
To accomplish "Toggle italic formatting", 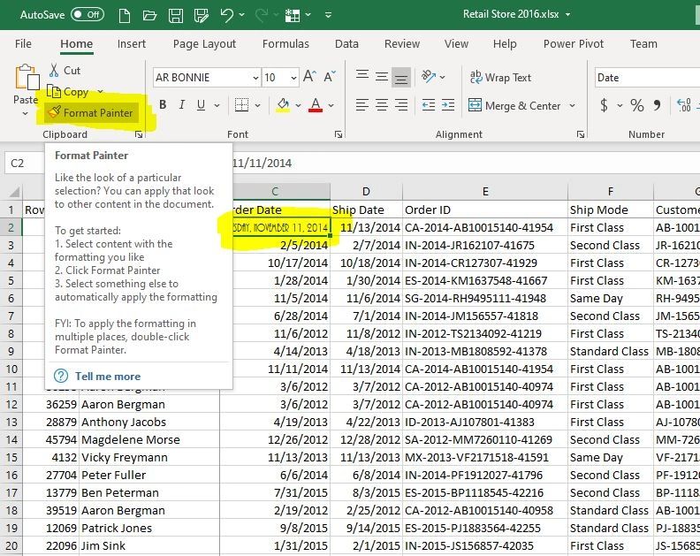I will [x=181, y=105].
